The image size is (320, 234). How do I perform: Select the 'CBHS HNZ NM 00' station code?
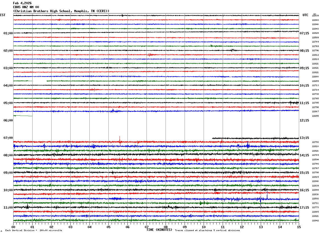click(26, 7)
